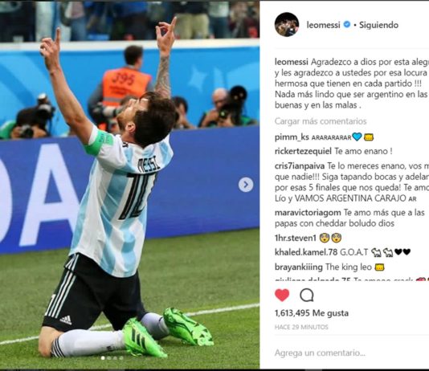Open the HACE 29 MINUTOS timestamp

[x=301, y=327]
